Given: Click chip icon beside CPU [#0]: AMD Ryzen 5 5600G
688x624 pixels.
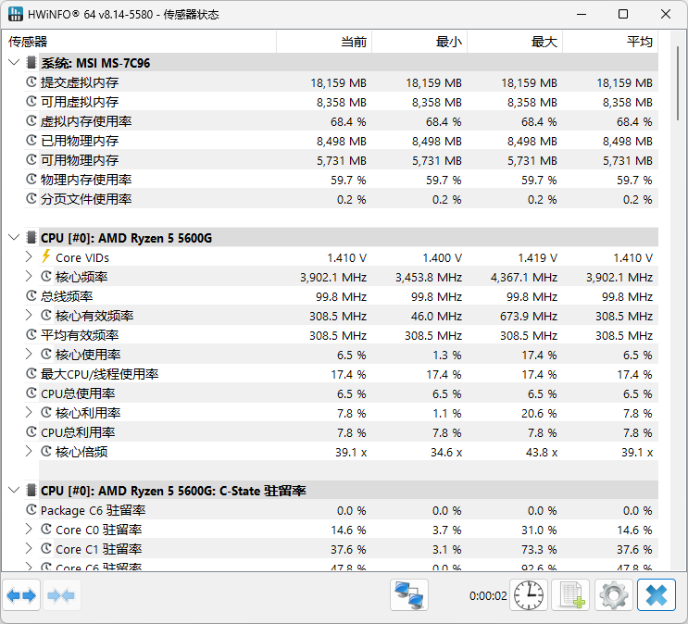Looking at the screenshot, I should (31, 237).
